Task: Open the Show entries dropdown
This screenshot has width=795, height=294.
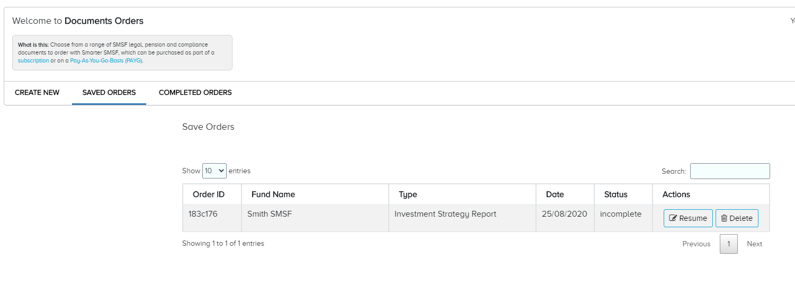Action: coord(215,171)
